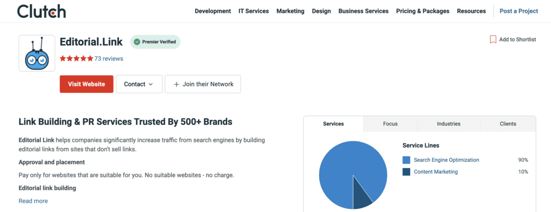Click the Clutch logo

(41, 11)
